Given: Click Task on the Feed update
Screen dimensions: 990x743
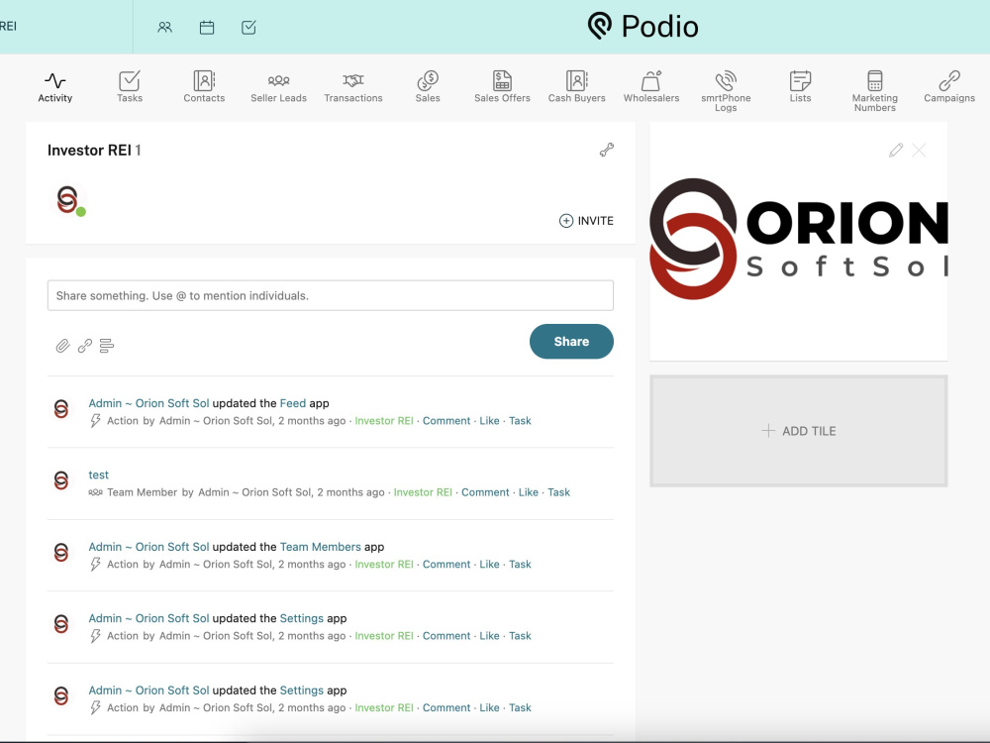Looking at the screenshot, I should tap(521, 421).
